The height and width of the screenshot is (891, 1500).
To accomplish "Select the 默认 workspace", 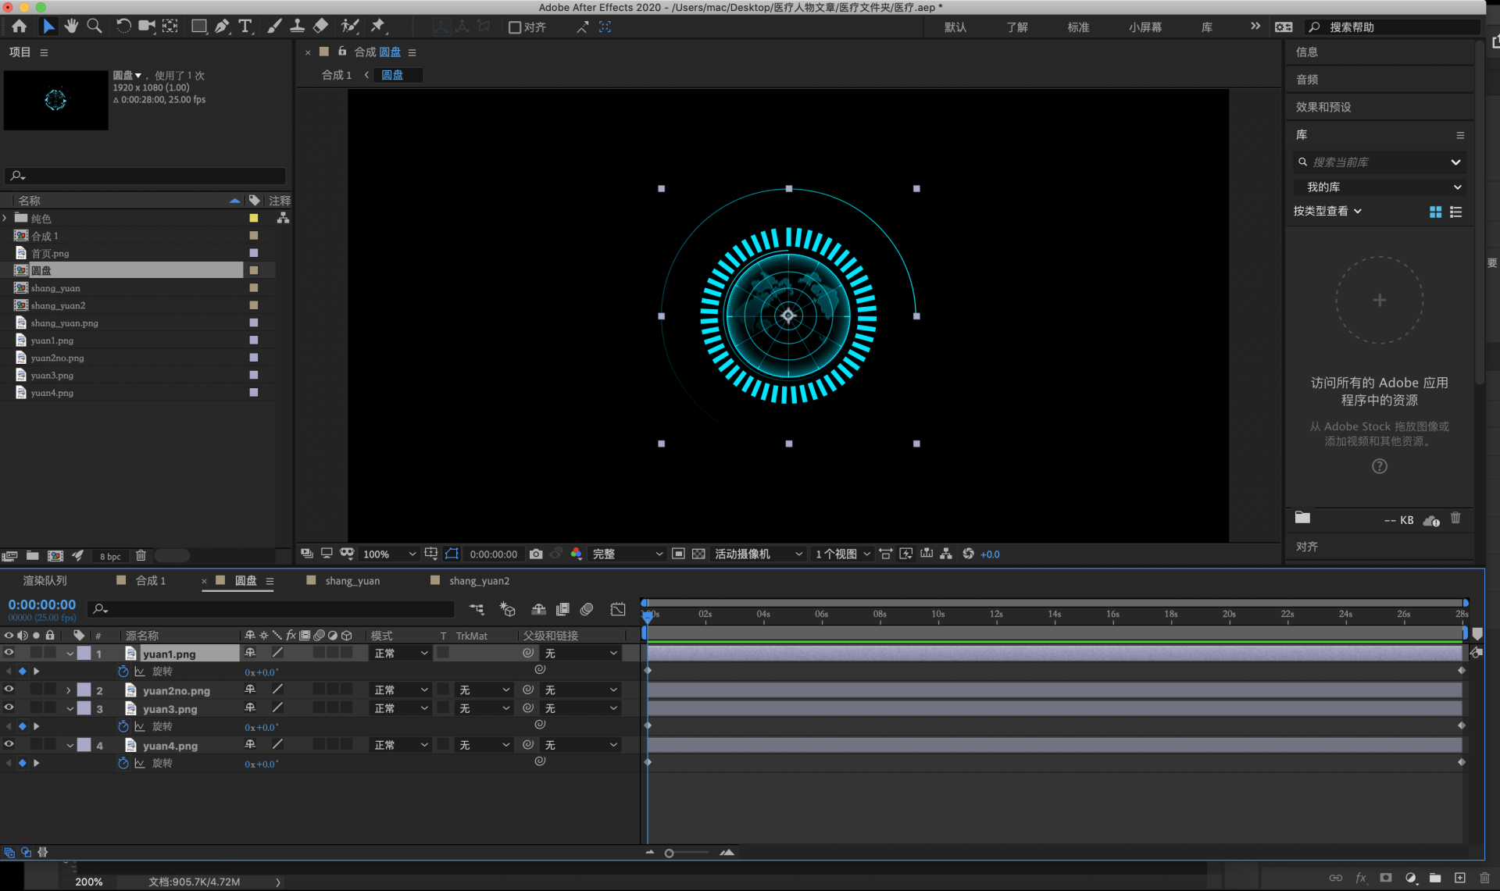I will pos(955,27).
